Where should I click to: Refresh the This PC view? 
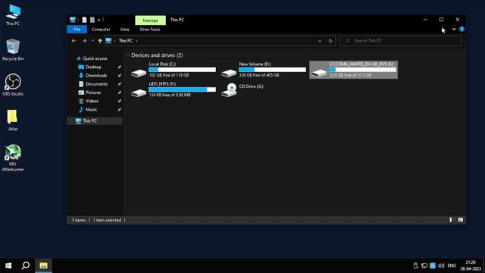(x=330, y=41)
